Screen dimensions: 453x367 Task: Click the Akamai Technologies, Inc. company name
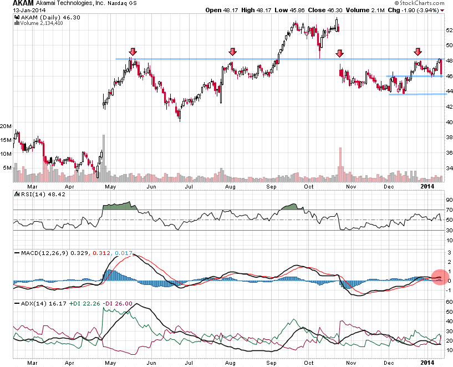click(70, 3)
